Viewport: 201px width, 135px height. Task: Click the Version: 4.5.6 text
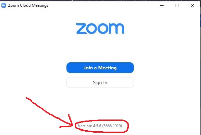[89, 126]
